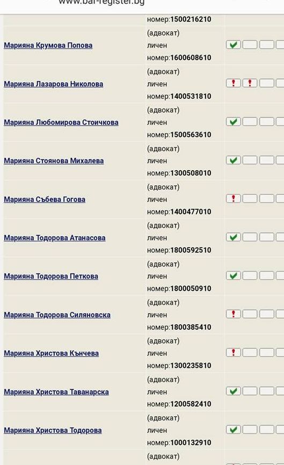Click red exclamation for Марияна Христова Кънчева
The image size is (284, 465).
[x=234, y=352]
